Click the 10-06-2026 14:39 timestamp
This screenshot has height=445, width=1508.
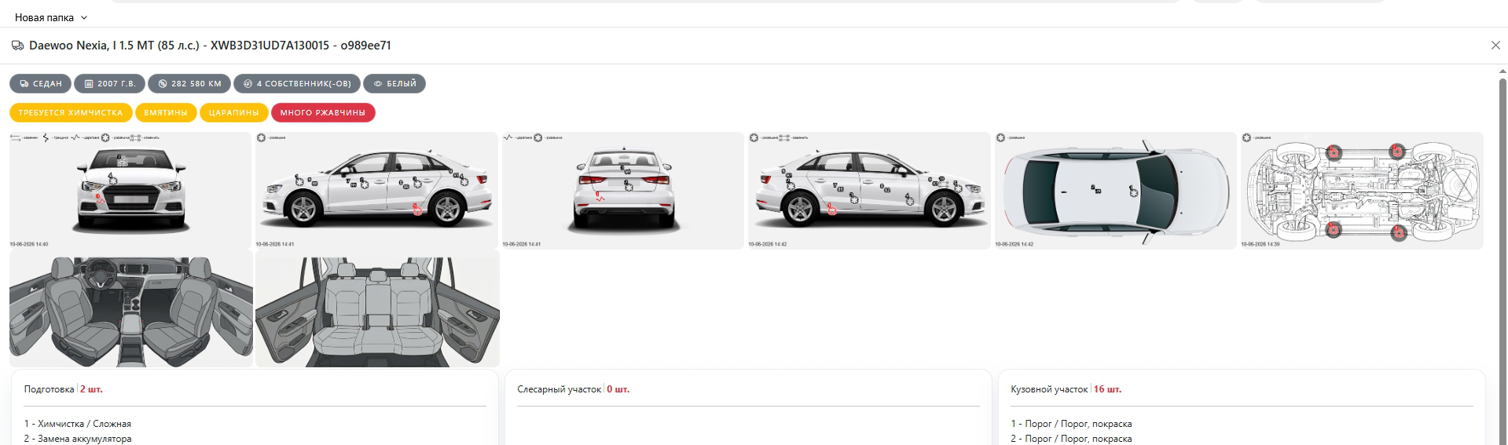click(x=1260, y=244)
